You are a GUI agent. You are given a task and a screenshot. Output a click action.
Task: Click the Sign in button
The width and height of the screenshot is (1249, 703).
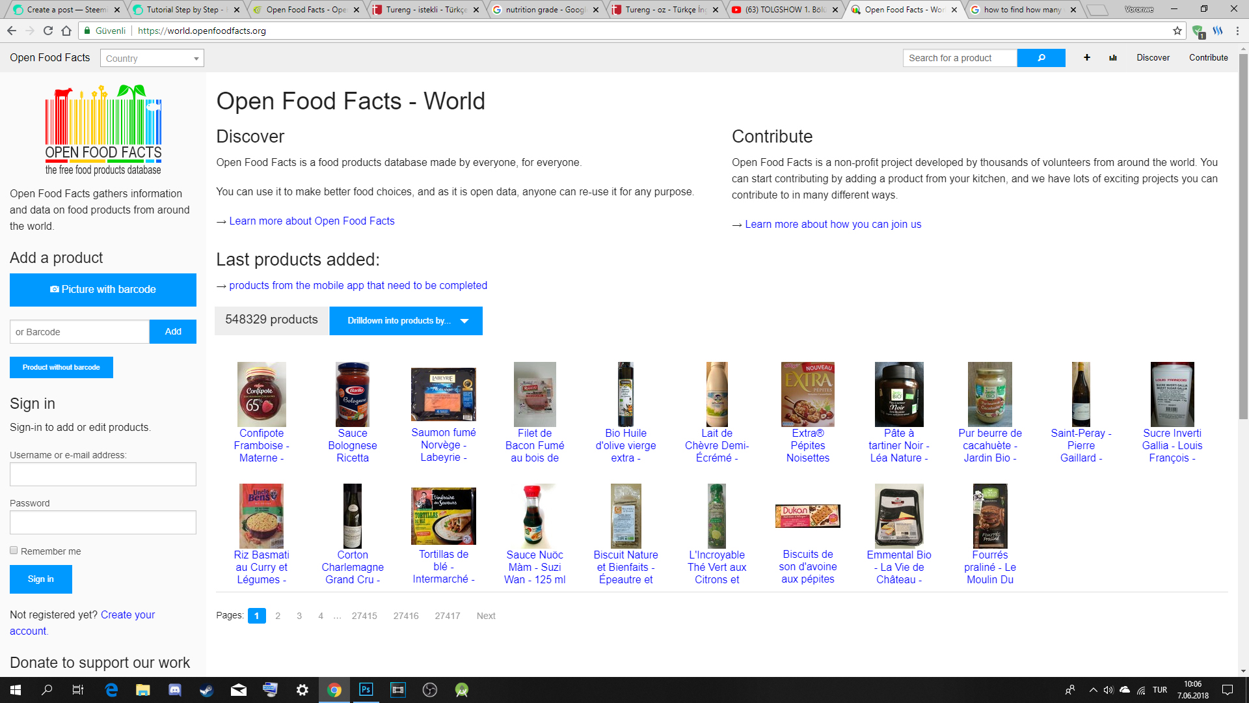41,579
